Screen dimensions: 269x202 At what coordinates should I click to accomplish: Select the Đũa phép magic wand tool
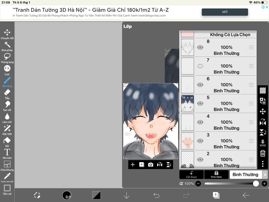[x=7, y=46]
